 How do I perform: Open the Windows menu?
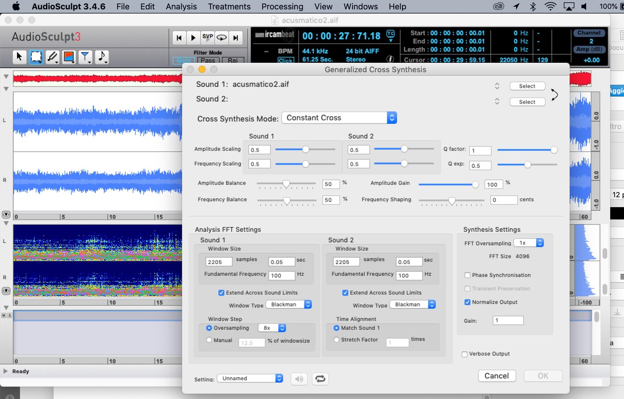(361, 6)
